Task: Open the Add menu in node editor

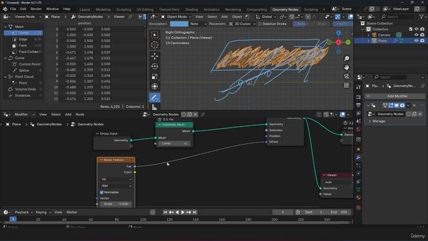Action: [68, 114]
